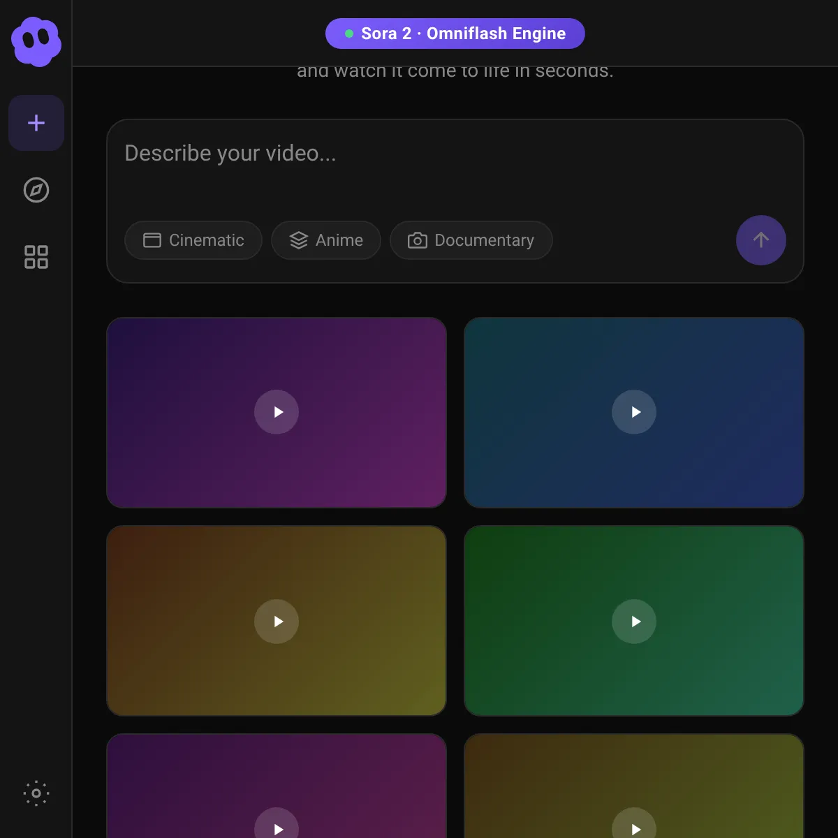Create new video with plus button
Image resolution: width=838 pixels, height=838 pixels.
36,123
